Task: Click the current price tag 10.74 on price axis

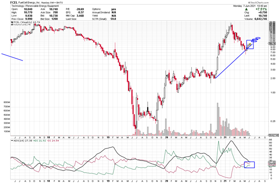Action: [272, 44]
